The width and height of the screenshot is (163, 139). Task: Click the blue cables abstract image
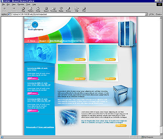[69, 117]
